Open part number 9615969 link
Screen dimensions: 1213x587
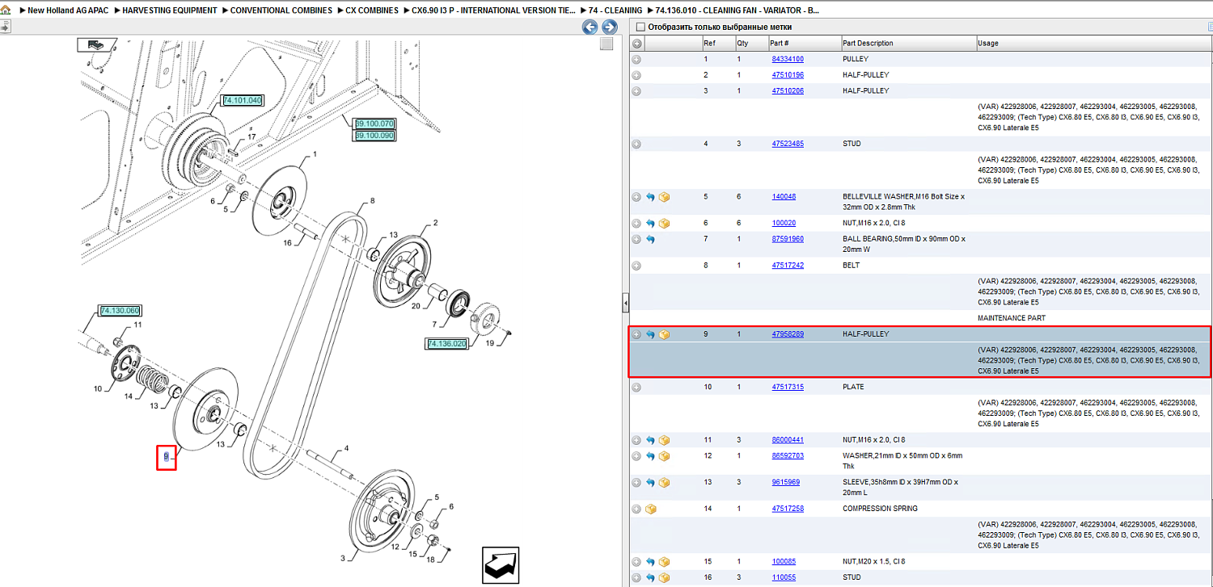click(785, 483)
